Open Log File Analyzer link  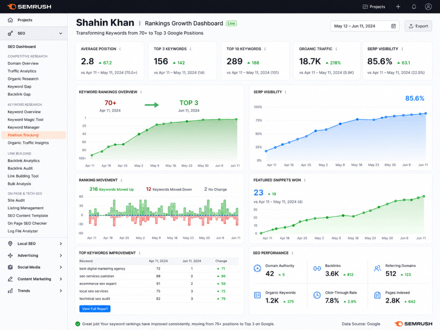tap(23, 231)
